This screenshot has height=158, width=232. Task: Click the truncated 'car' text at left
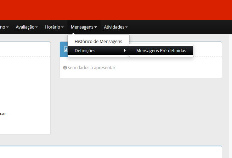click(3, 114)
